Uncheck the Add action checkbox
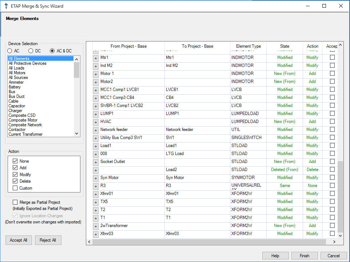This screenshot has width=350, height=262. point(15,168)
